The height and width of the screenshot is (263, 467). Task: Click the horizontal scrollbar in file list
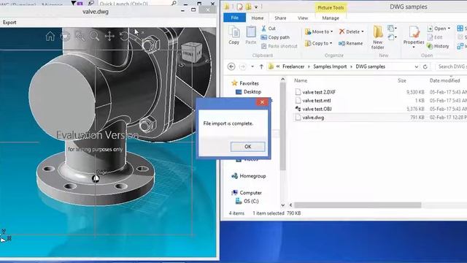[358, 205]
